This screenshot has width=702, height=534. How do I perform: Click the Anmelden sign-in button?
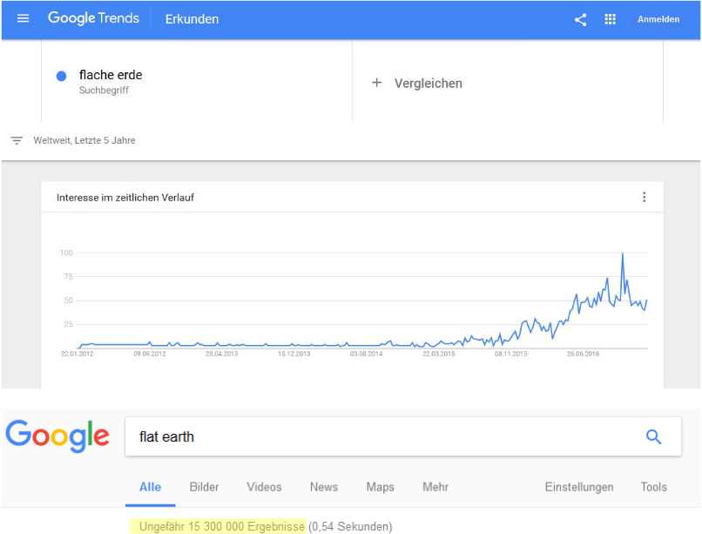coord(658,19)
